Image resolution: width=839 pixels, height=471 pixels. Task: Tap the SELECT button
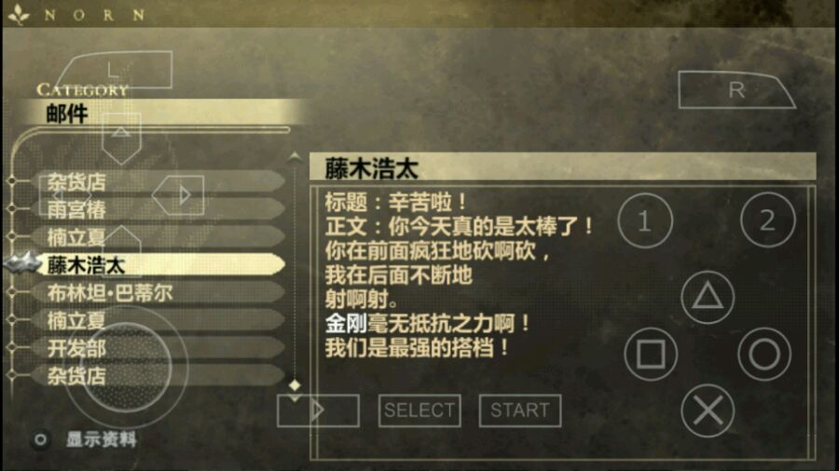pyautogui.click(x=419, y=410)
